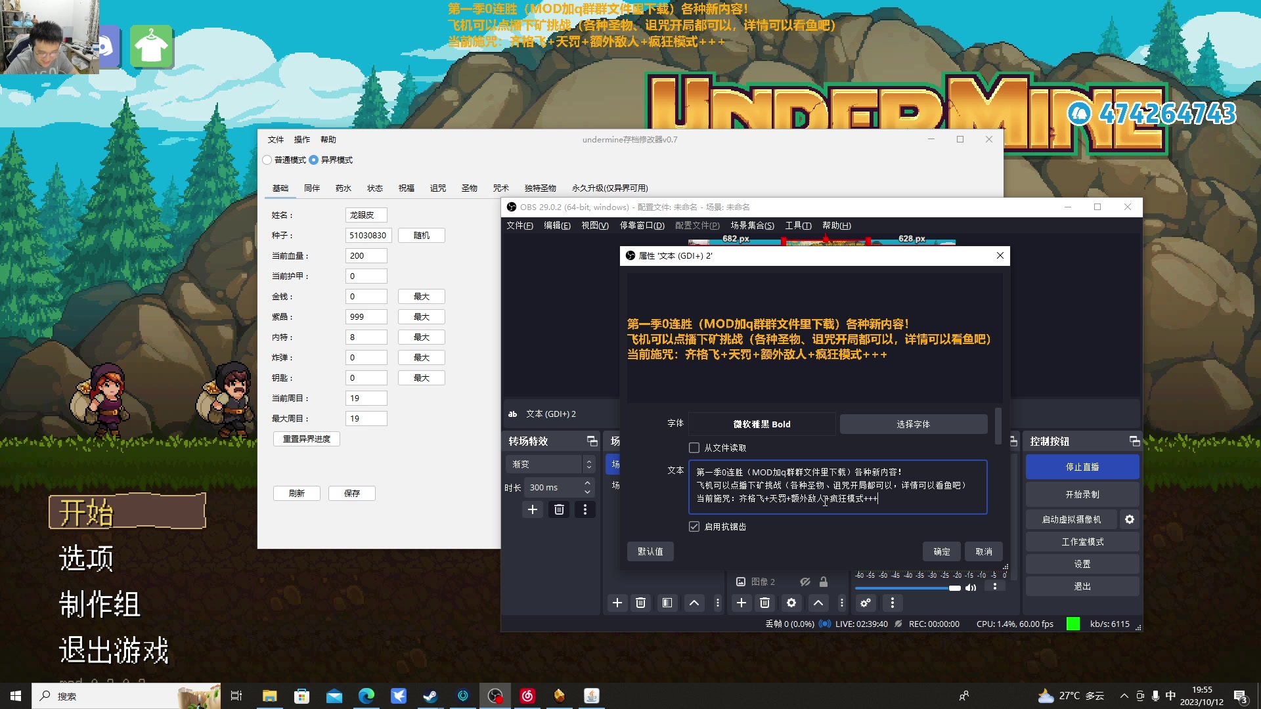Move scene up with arrow icon
Image resolution: width=1261 pixels, height=709 pixels.
pos(694,603)
